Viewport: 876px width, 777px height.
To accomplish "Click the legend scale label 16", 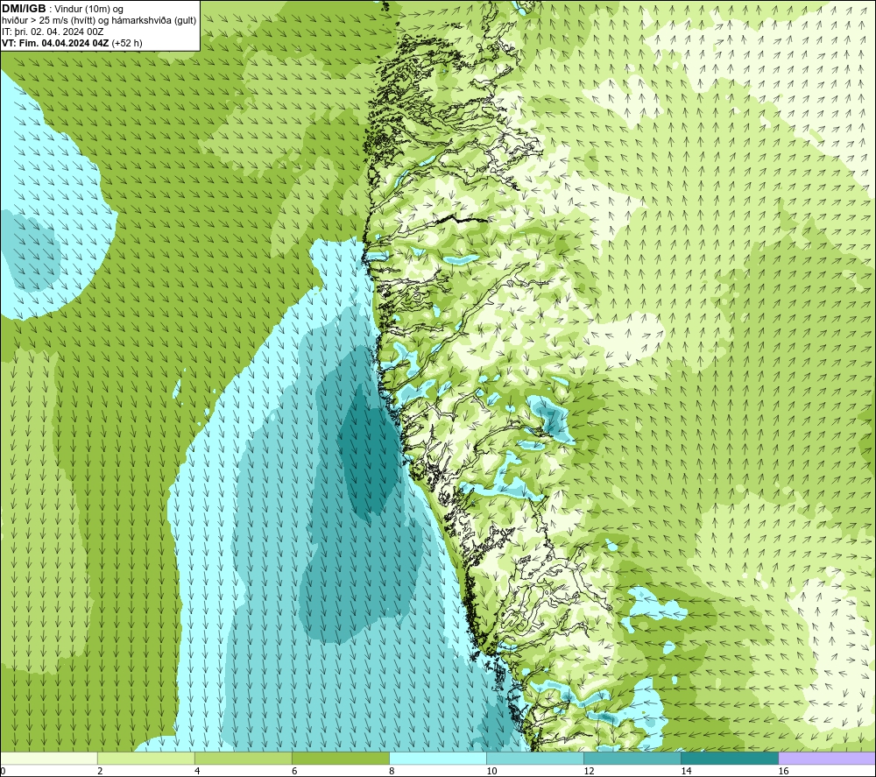I will (783, 772).
